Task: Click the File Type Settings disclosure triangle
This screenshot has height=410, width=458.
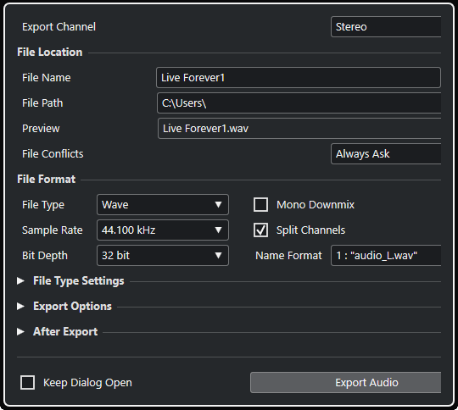Action: point(20,280)
